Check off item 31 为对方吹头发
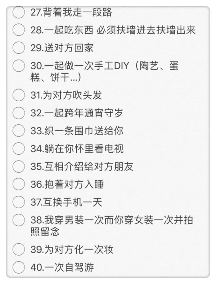Viewport: 216px width, 284px height. click(19, 95)
